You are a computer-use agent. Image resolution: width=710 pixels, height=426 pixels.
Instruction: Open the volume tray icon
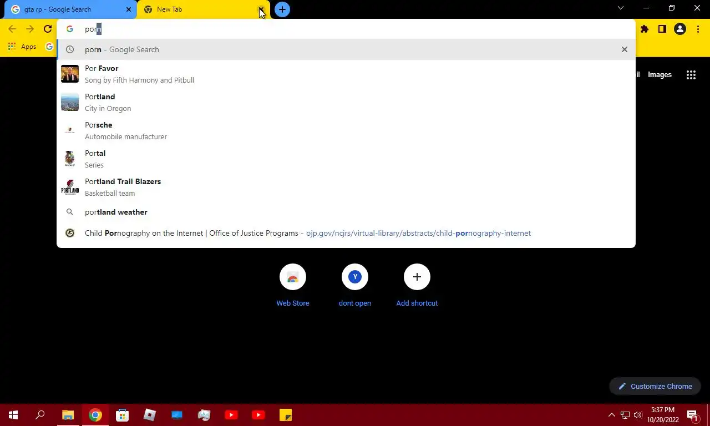(x=638, y=415)
